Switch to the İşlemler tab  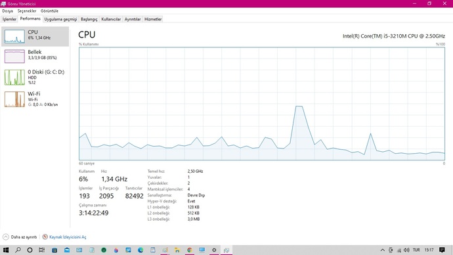click(10, 19)
